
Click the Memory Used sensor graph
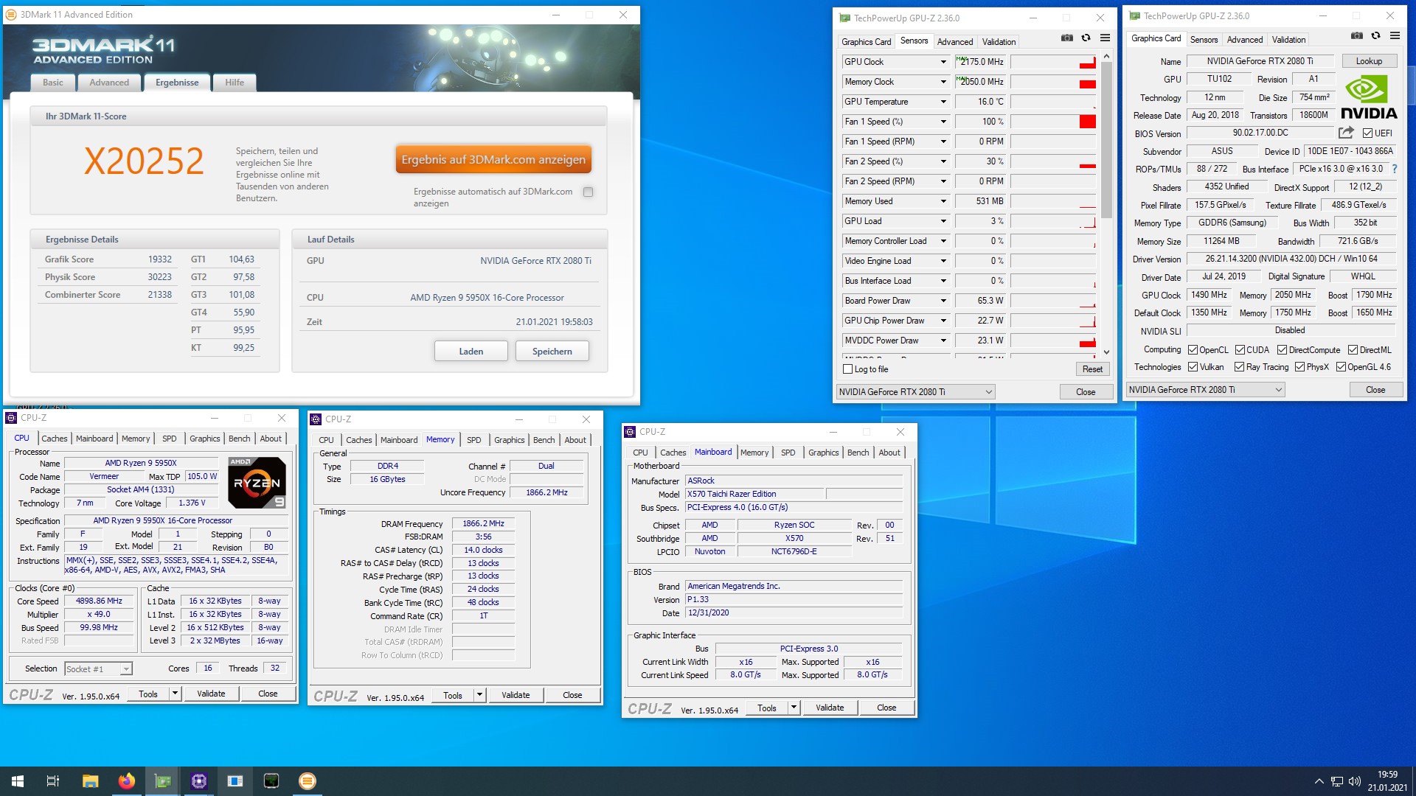pos(1053,201)
